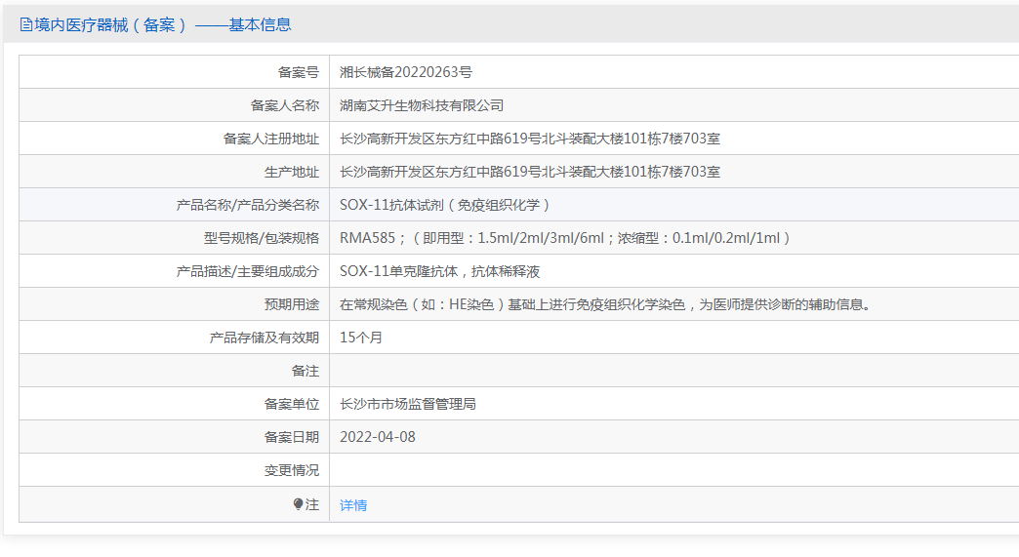Click 长沙市市场监督管理局 filing authority

tap(408, 404)
